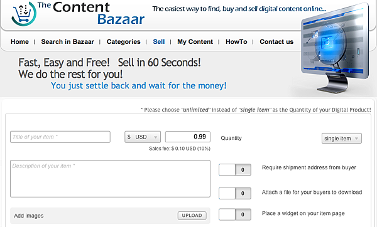
Task: Enable Attach a file for buyers switch
Action: (x=235, y=193)
